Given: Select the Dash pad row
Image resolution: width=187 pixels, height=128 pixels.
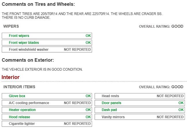Looking at the screenshot, I should click(140, 110).
